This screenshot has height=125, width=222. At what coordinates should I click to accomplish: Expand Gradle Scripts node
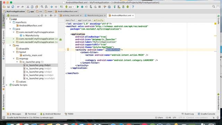(7, 85)
